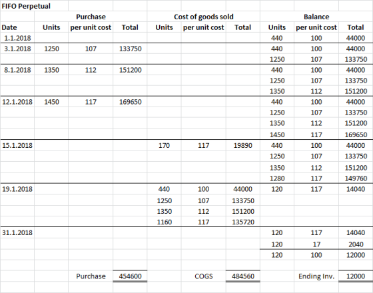Click purchase units '1350' on 8.1.2018 row
The width and height of the screenshot is (373, 293).
tap(52, 70)
